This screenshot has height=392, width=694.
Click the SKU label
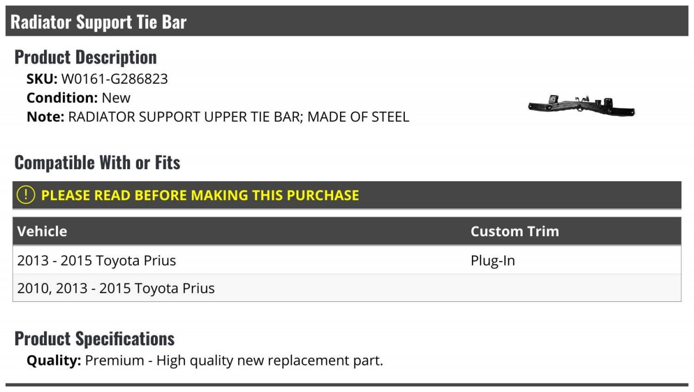click(x=42, y=79)
